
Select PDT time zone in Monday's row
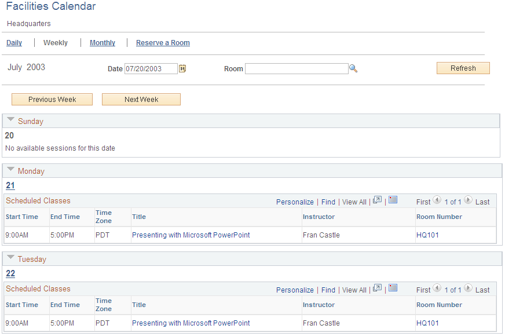pyautogui.click(x=103, y=235)
